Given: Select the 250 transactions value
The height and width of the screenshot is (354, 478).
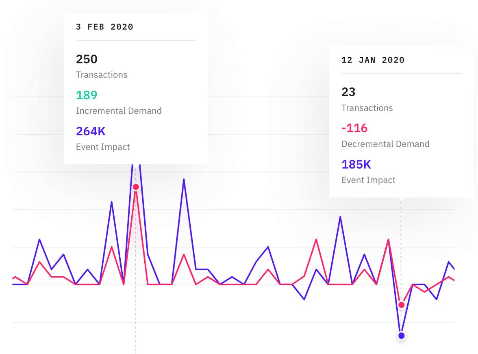Looking at the screenshot, I should coord(87,59).
